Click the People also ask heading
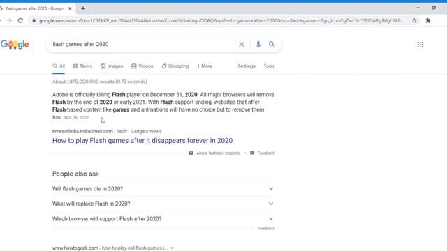This screenshot has height=251, width=447. [75, 174]
